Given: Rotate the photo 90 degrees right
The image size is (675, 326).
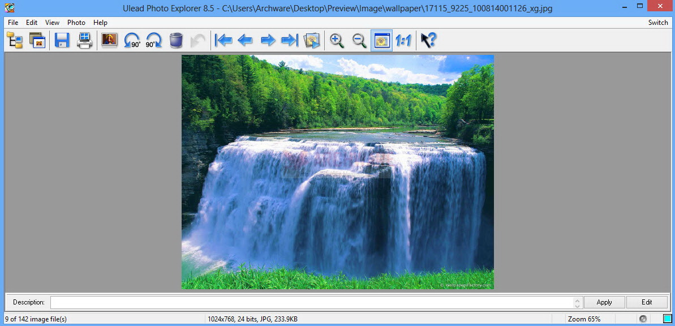Looking at the screenshot, I should pos(153,40).
